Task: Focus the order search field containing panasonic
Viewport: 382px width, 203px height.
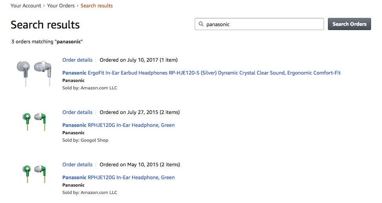Action: pyautogui.click(x=263, y=24)
